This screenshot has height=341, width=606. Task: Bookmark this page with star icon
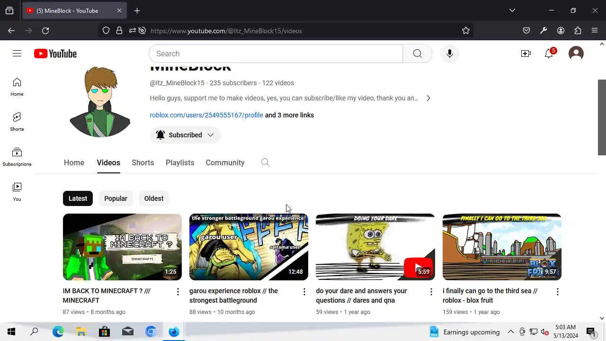466,30
